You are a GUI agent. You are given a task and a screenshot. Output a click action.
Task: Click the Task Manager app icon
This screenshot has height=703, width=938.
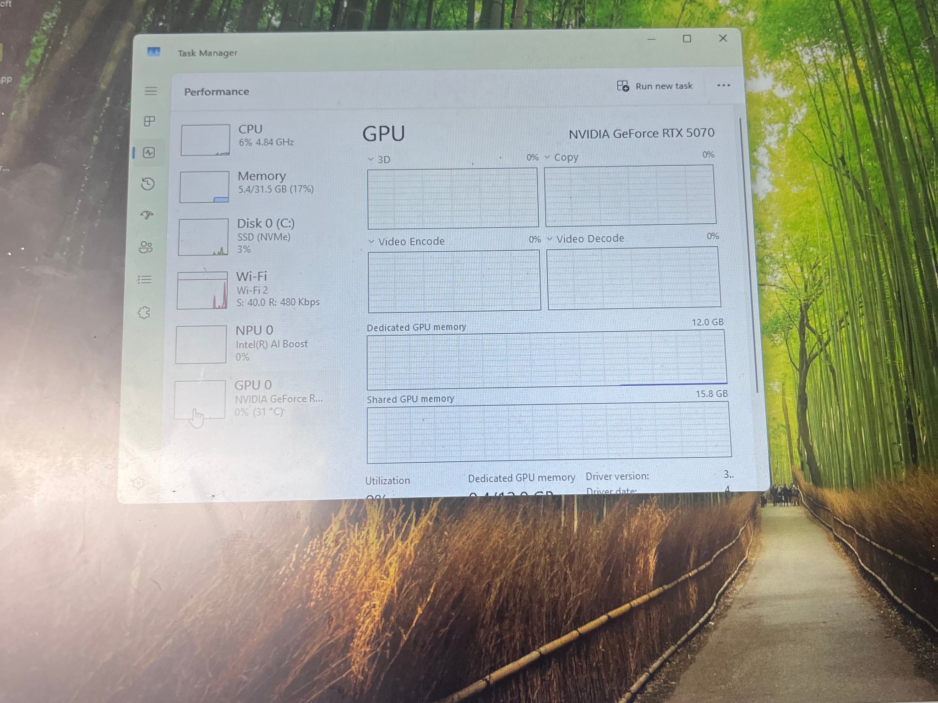tap(153, 52)
